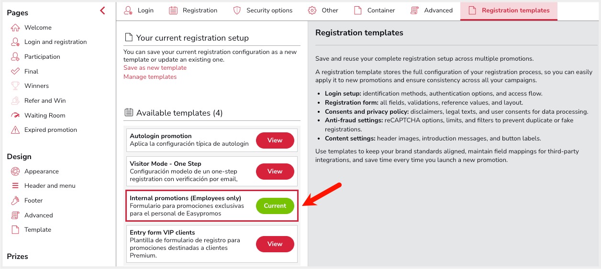Click the Participation user icon
The height and width of the screenshot is (269, 601).
(x=15, y=57)
